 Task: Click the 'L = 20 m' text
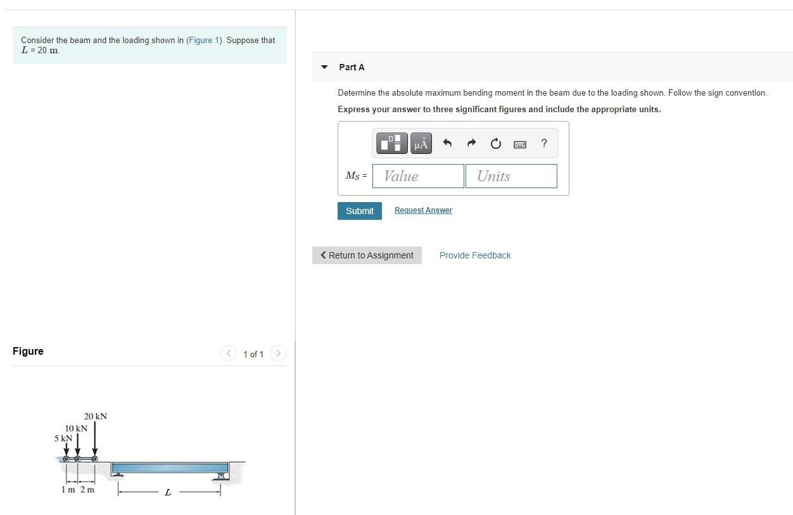[40, 50]
